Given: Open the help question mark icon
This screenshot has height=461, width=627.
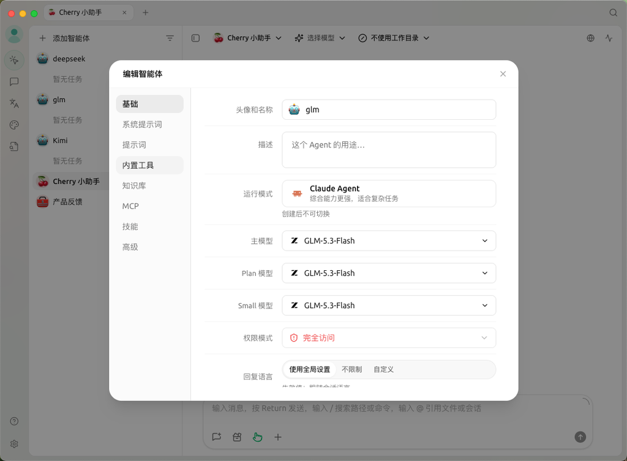Looking at the screenshot, I should pyautogui.click(x=15, y=421).
